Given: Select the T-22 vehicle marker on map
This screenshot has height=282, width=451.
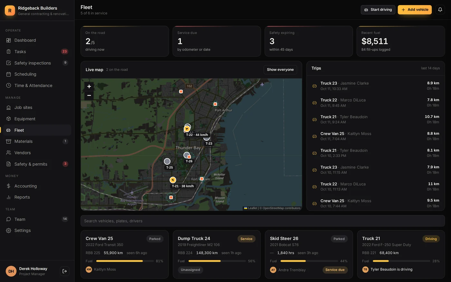Looking at the screenshot, I should [x=187, y=129].
